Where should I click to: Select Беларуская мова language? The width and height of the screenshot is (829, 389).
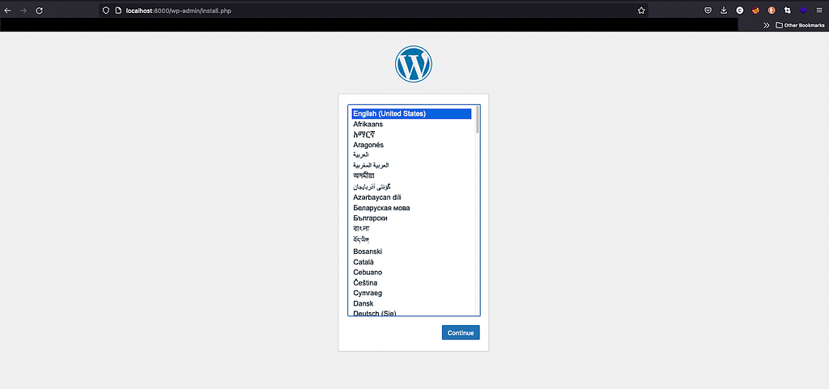coord(411,207)
